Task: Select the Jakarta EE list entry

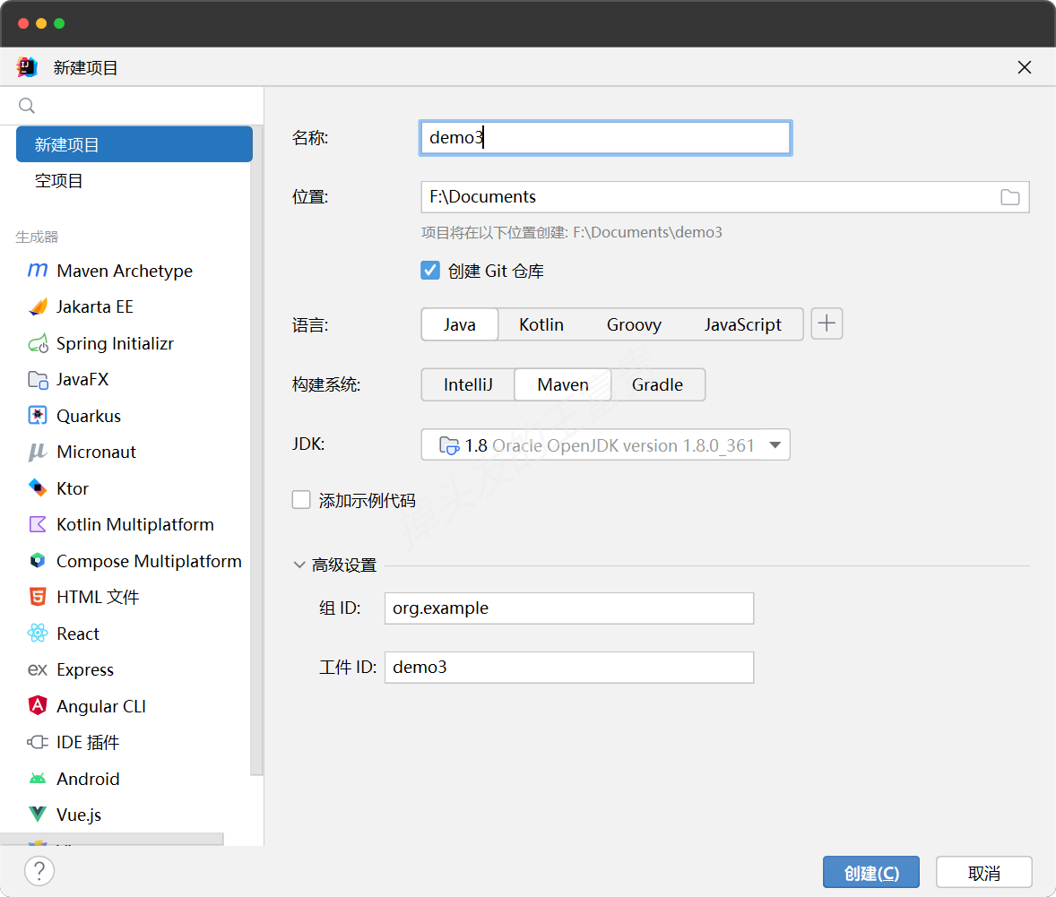Action: tap(94, 307)
